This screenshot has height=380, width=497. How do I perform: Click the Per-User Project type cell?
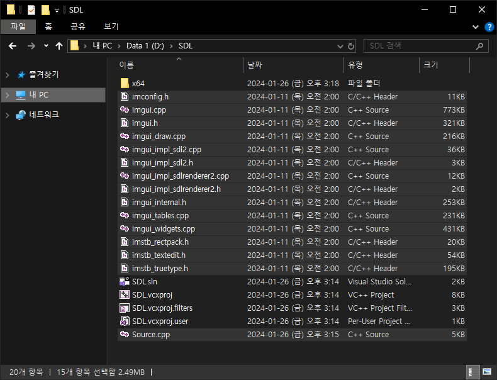tap(379, 321)
